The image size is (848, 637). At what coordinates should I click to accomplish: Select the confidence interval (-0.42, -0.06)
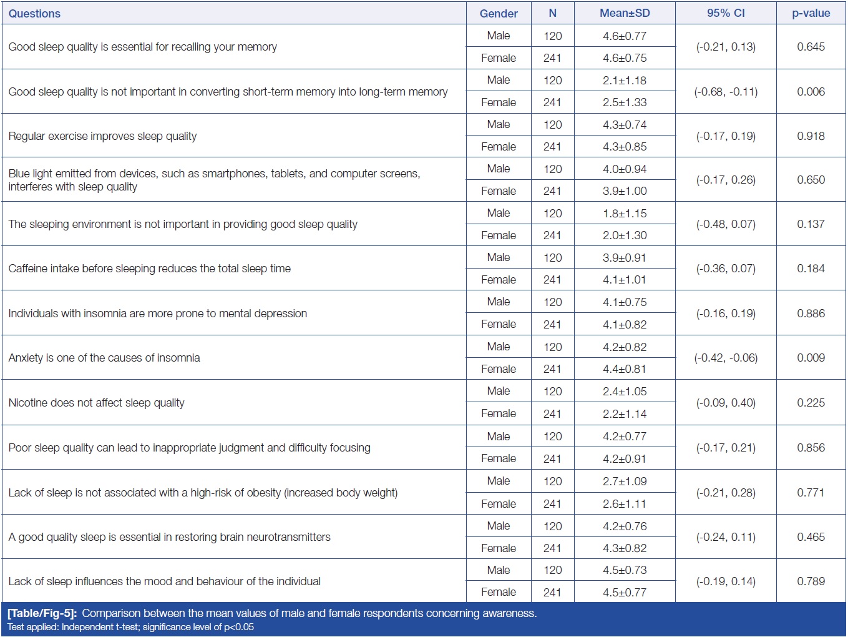[725, 358]
